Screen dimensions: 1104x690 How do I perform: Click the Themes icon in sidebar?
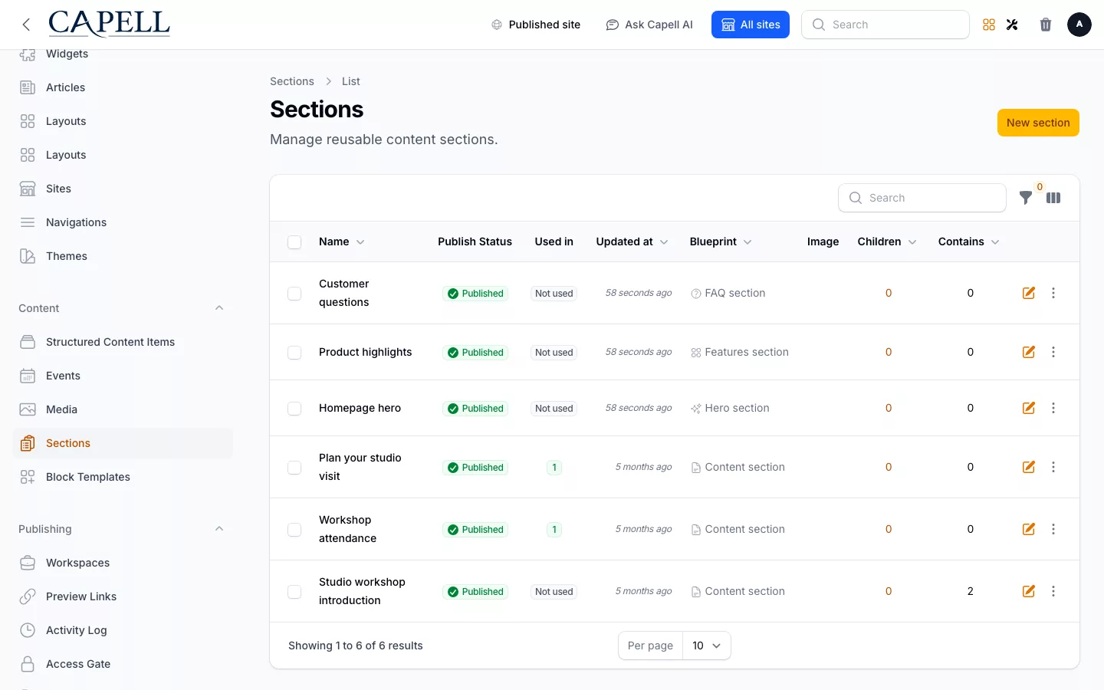(28, 256)
